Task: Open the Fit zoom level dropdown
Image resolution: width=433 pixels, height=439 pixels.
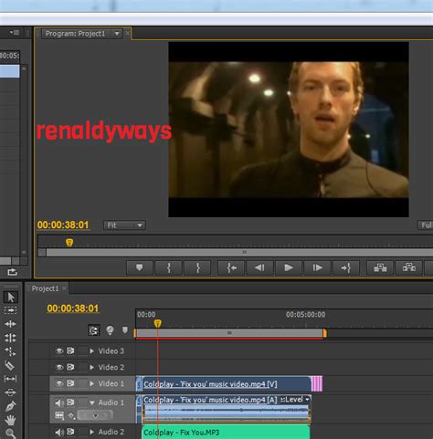Action: coord(124,225)
